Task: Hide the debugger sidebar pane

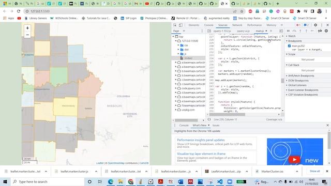Action: tap(281, 31)
